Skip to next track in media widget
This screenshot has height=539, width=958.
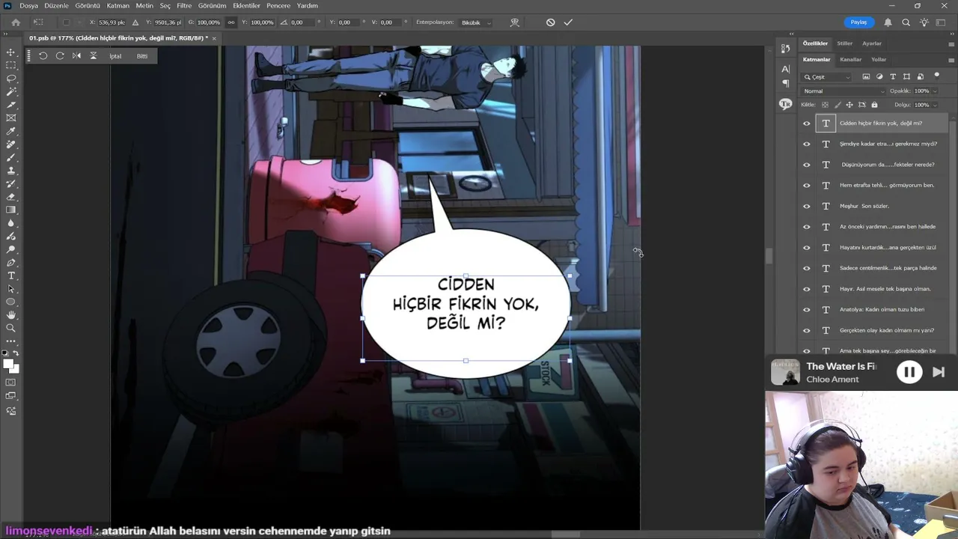[939, 372]
